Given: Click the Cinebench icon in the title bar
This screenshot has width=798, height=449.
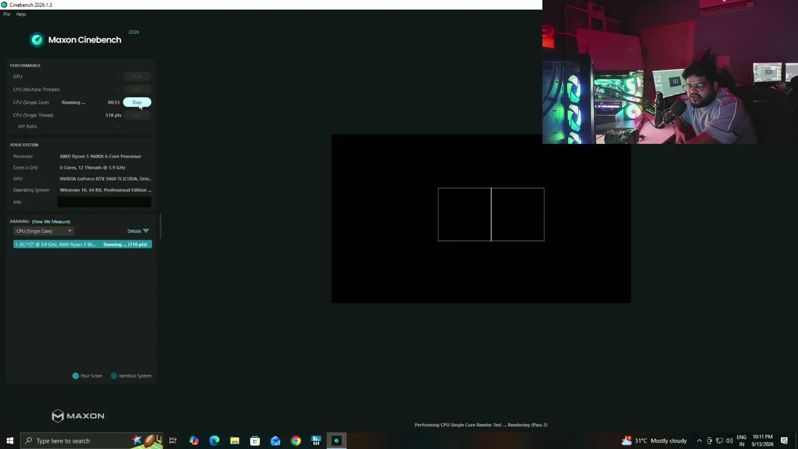Looking at the screenshot, I should (x=4, y=5).
